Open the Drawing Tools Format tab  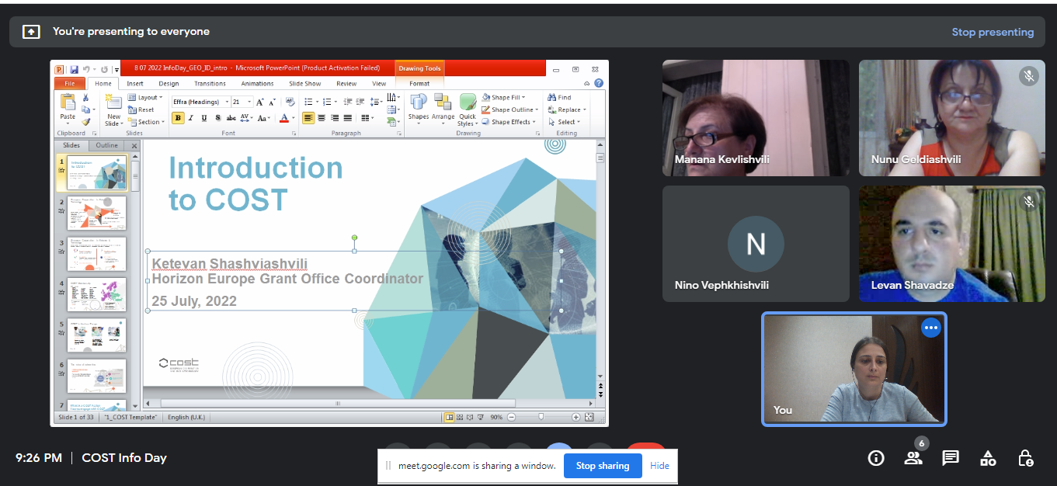click(x=419, y=84)
